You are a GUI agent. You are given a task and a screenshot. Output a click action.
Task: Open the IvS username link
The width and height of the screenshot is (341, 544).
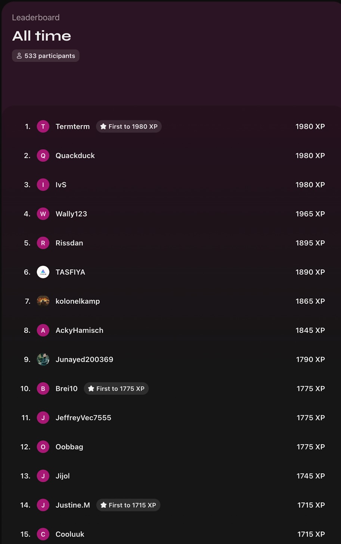click(x=61, y=185)
